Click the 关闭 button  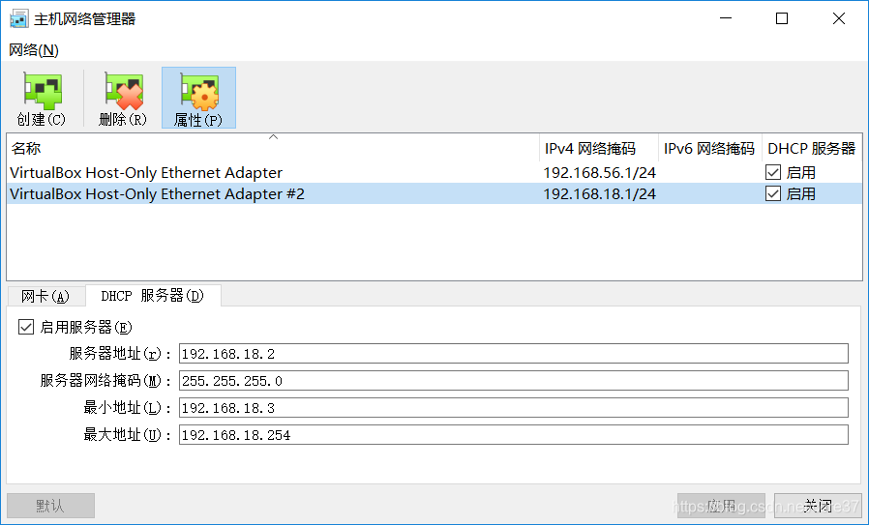[818, 506]
